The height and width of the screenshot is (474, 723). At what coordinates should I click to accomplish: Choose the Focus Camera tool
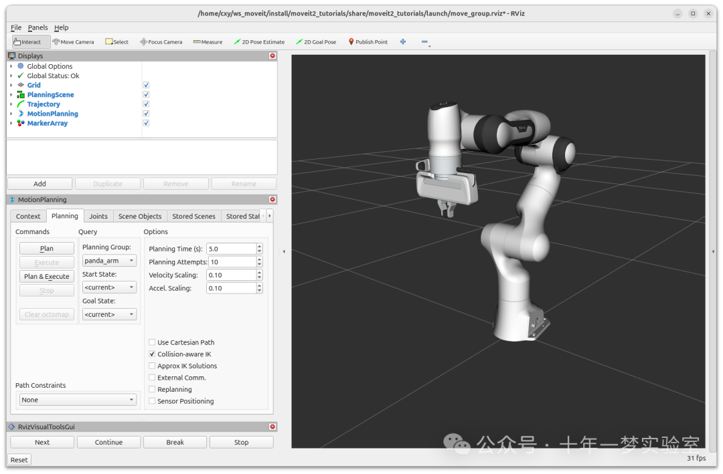coord(161,42)
